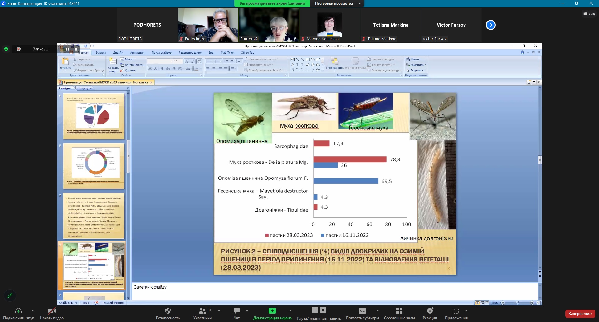The image size is (599, 322).
Task: Click the Arrange shapes icon
Action: (334, 61)
